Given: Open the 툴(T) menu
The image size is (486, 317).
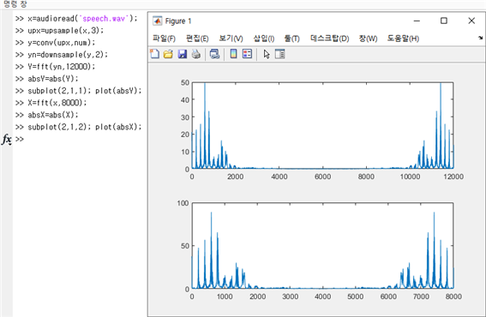Looking at the screenshot, I should point(292,39).
